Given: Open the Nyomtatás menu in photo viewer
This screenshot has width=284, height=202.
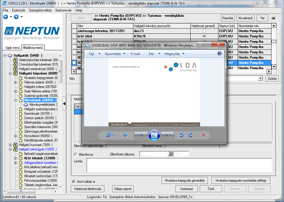Looking at the screenshot, I should (x=115, y=54).
